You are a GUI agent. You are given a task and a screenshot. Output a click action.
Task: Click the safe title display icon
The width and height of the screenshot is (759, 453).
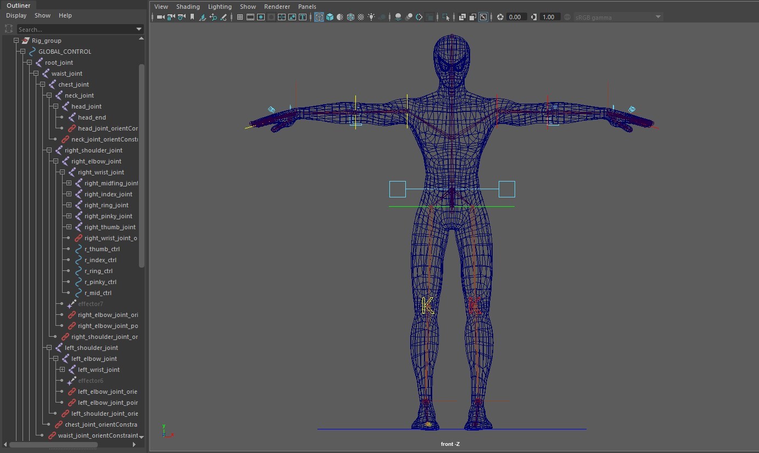coord(303,17)
